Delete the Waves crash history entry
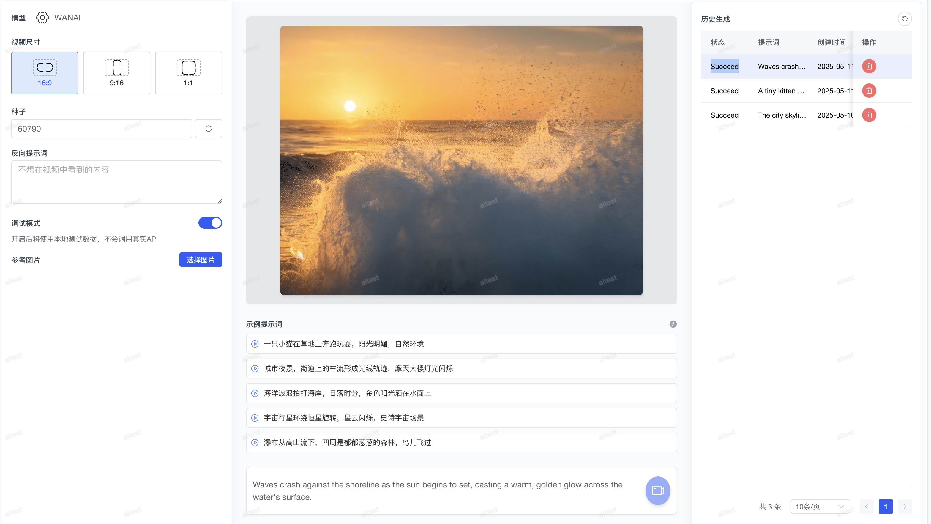 point(869,66)
